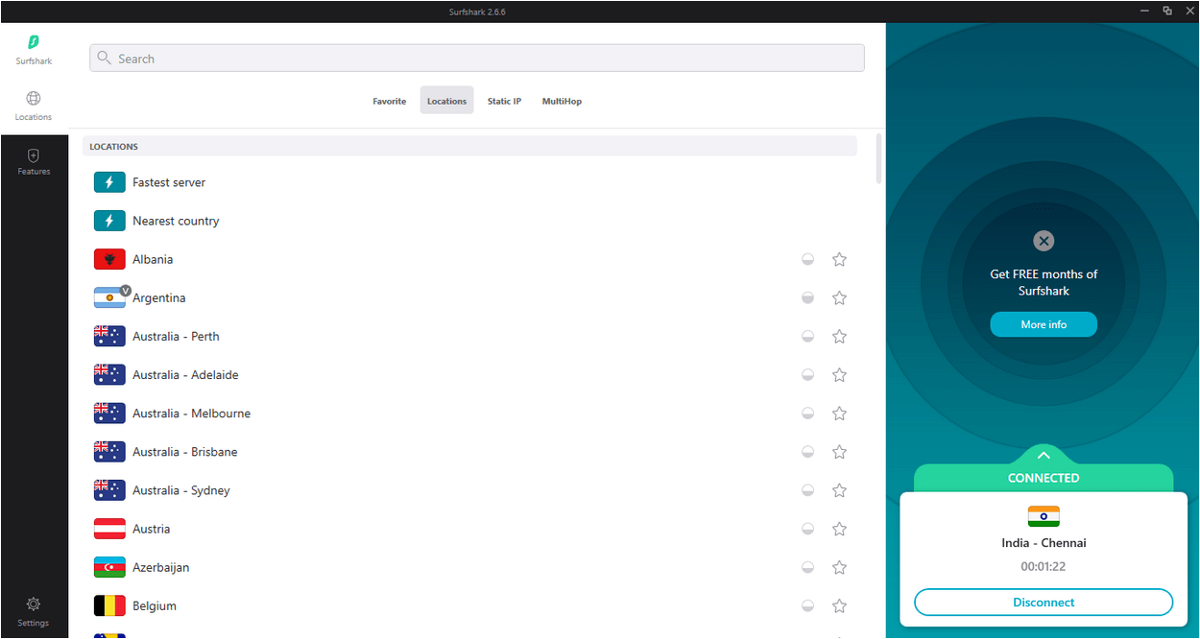Screen dimensions: 1200x639
Task: Click load indicator for Australia - Adelaide
Action: 808,374
